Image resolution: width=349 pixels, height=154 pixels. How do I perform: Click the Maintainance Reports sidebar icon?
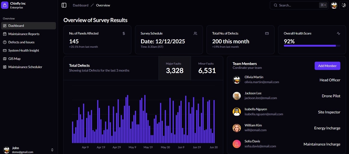tap(5, 34)
